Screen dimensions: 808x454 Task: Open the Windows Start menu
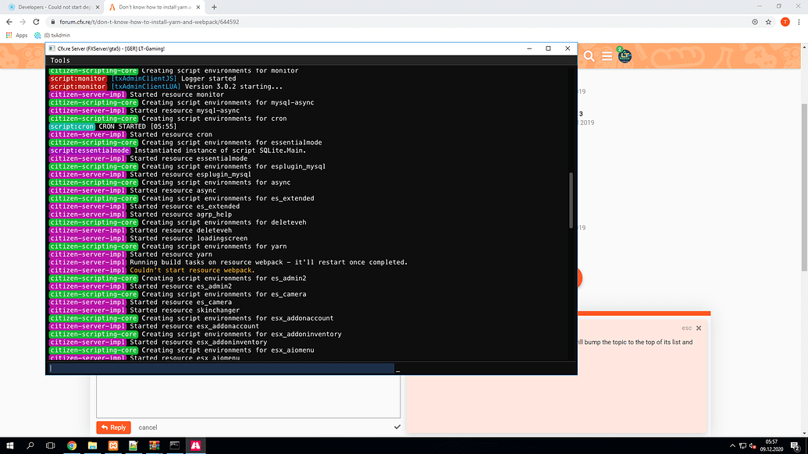coord(9,446)
